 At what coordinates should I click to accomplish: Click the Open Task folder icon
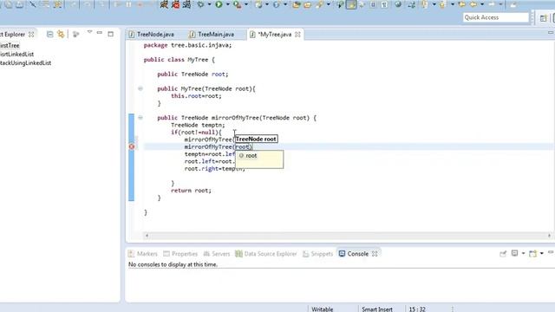coord(308,4)
